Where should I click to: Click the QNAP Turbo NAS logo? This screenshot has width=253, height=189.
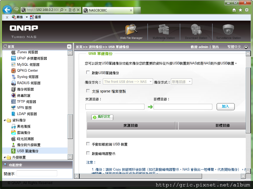point(24,32)
